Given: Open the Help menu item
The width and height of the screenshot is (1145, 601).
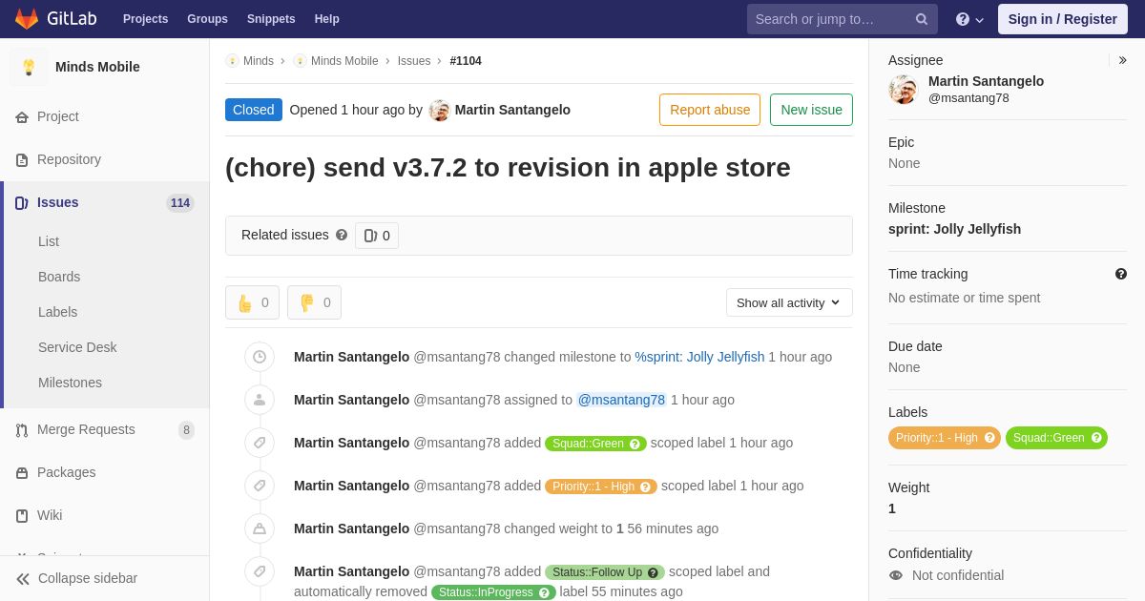Looking at the screenshot, I should pyautogui.click(x=327, y=19).
